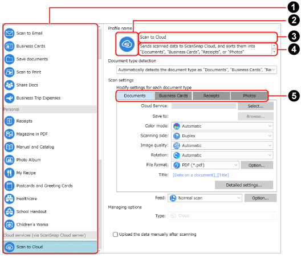Viewport: 301px width, 258px height.
Task: Open the File format PDF dropdown
Action: pyautogui.click(x=205, y=165)
